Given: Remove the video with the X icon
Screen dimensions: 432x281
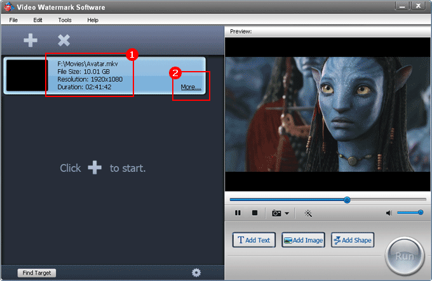Looking at the screenshot, I should [64, 41].
